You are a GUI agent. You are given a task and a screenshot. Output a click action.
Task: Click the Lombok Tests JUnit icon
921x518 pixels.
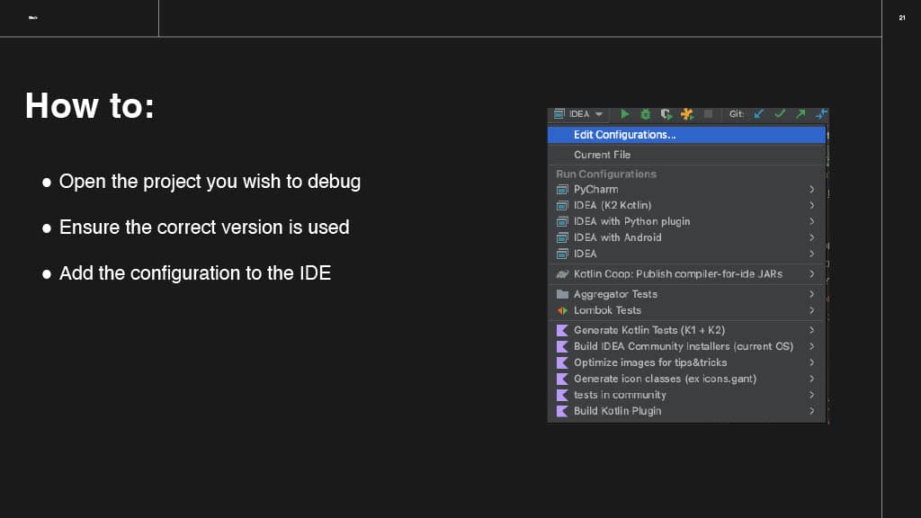[x=562, y=310]
